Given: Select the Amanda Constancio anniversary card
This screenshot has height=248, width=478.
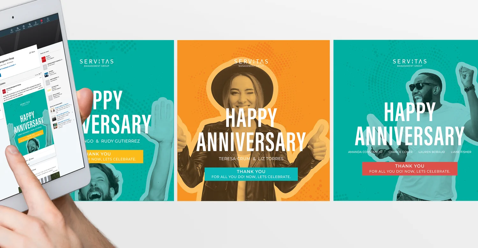Looking at the screenshot, I should 406,121.
